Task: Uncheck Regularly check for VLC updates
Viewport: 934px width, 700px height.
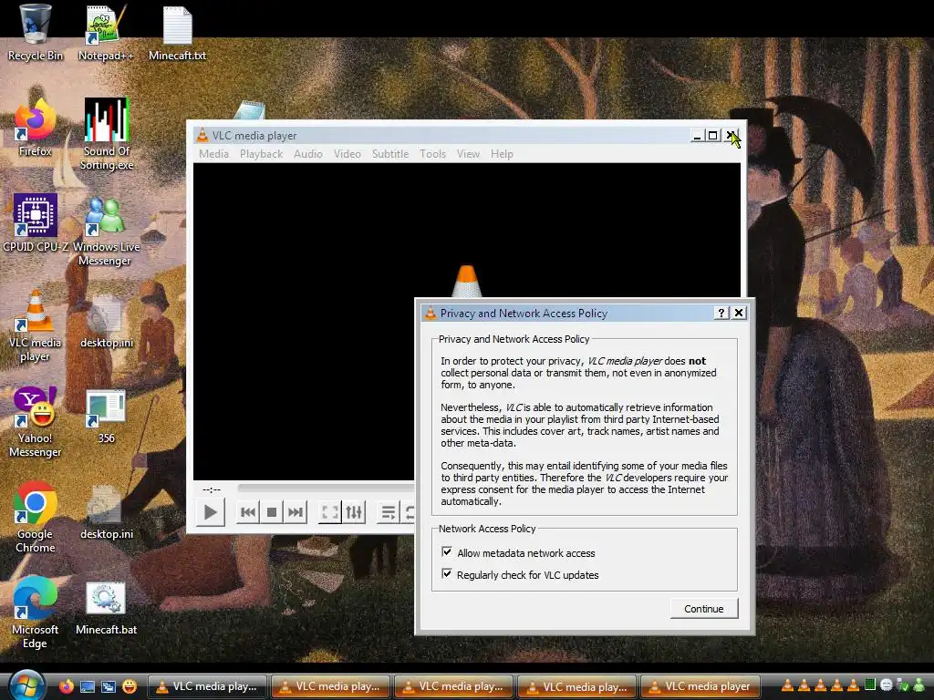Action: coord(447,574)
